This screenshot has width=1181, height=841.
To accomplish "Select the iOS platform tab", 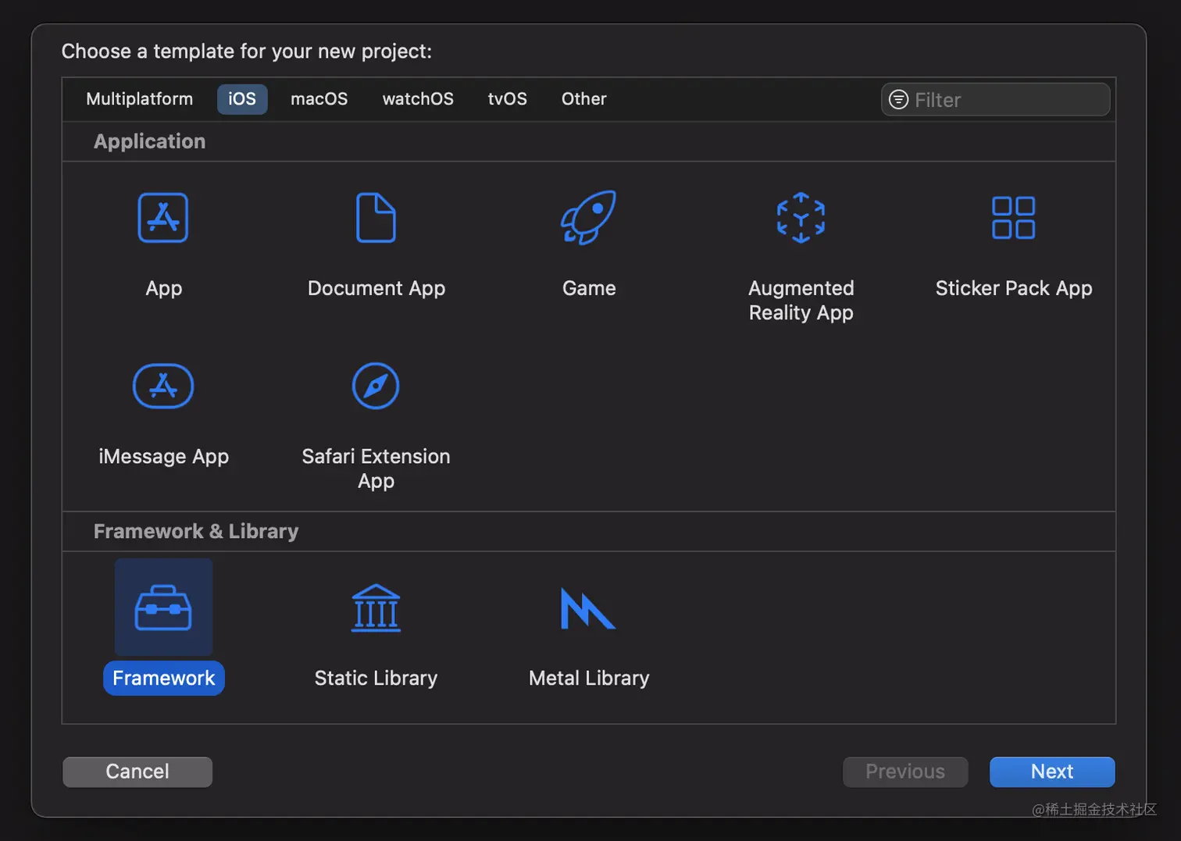I will click(242, 99).
